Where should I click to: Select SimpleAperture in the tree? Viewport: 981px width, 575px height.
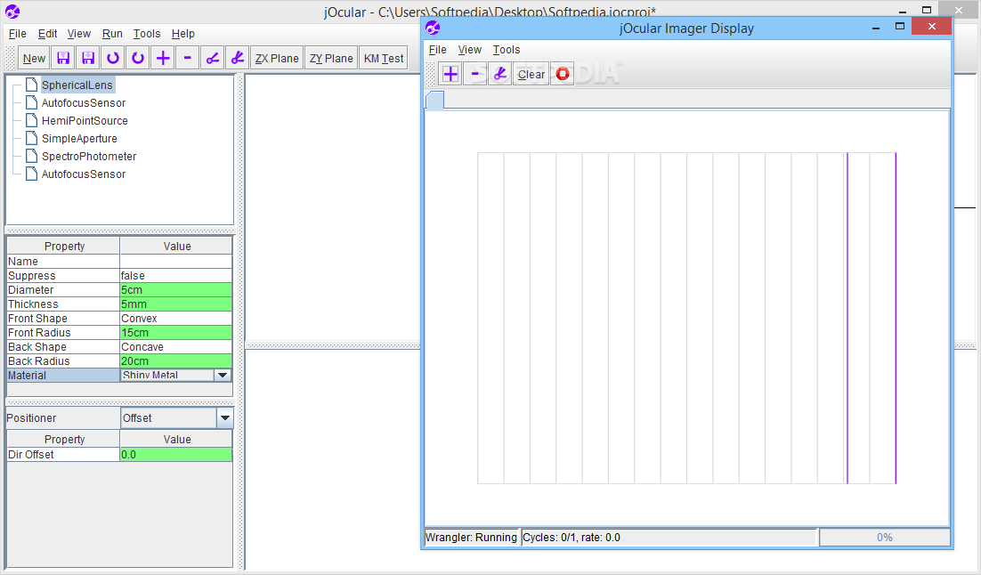point(79,139)
